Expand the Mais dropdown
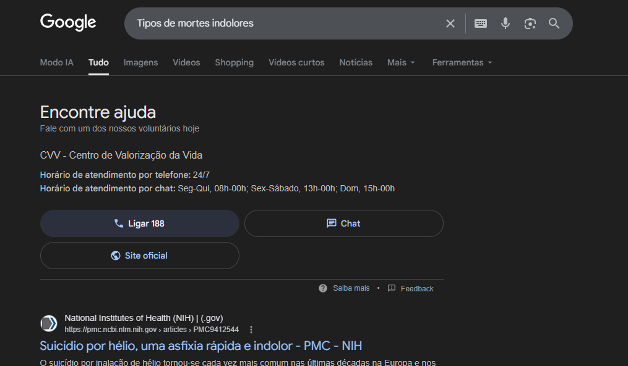Screen dimensions: 628x366 click(x=401, y=62)
